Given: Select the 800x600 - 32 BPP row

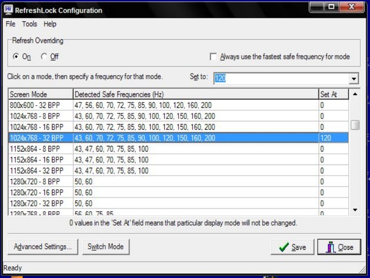Looking at the screenshot, I should coord(179,105).
